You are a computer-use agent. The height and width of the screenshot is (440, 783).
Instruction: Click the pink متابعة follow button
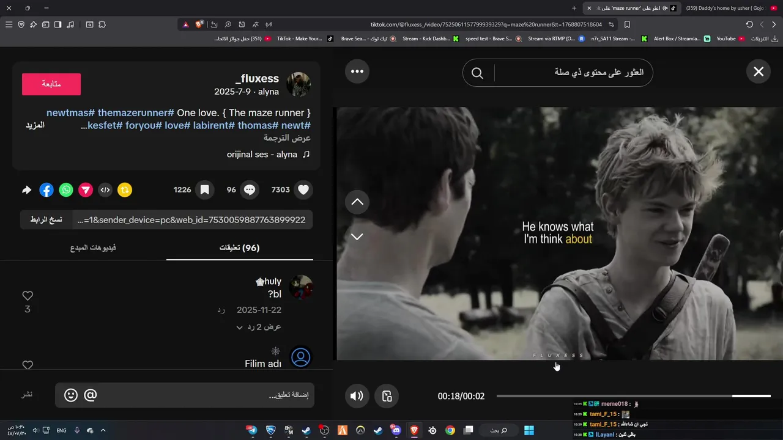click(51, 84)
